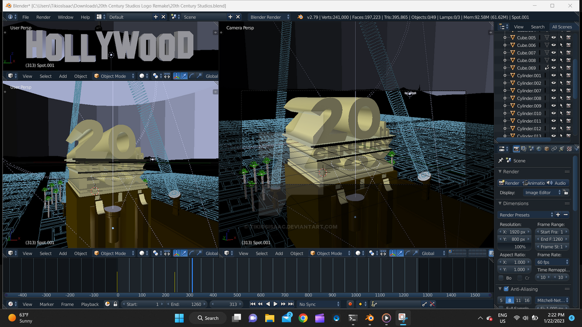Open the Playback menu in timeline
The width and height of the screenshot is (582, 327).
coord(90,304)
